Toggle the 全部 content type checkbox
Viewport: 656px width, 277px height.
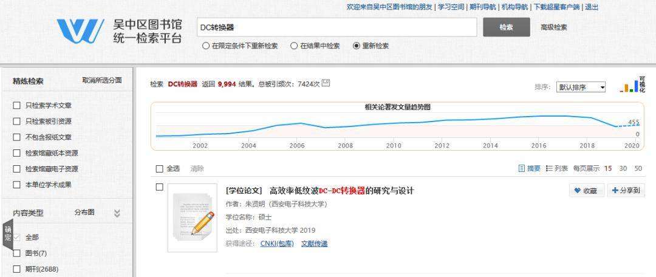[x=17, y=238]
